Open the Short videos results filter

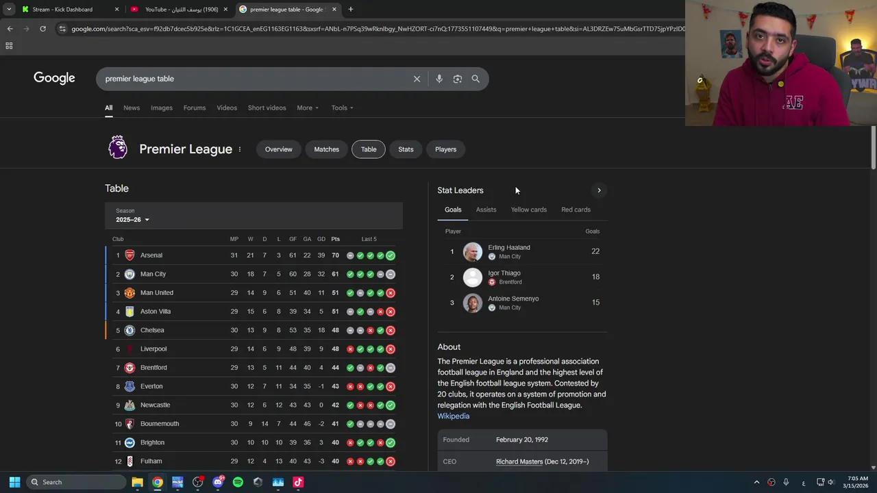click(267, 108)
